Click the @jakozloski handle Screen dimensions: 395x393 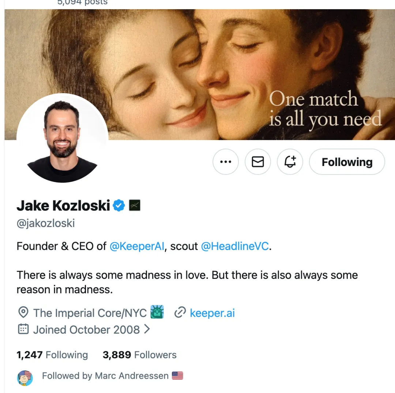[46, 223]
